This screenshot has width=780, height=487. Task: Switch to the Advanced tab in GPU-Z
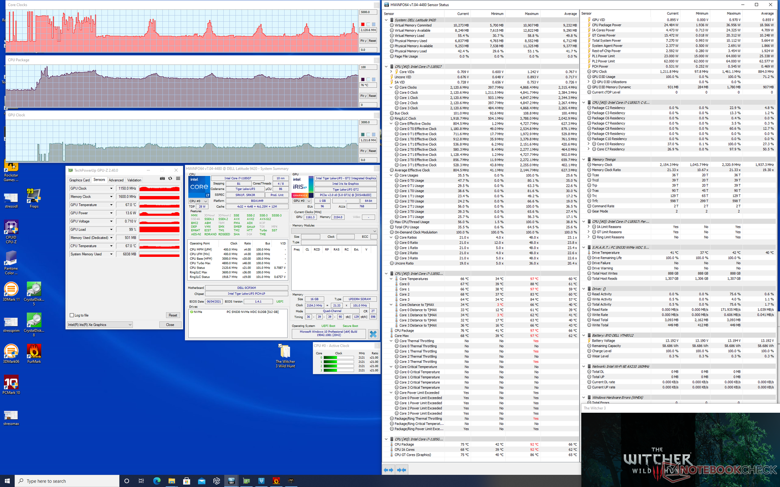pyautogui.click(x=116, y=180)
